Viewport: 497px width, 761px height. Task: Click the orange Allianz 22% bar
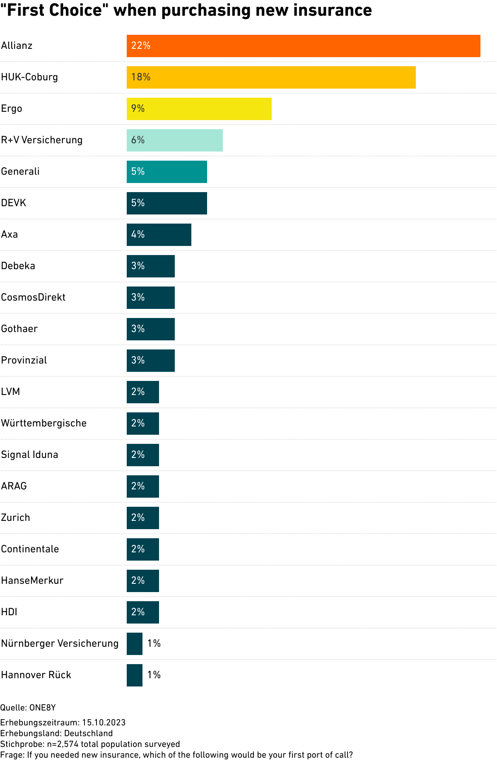tap(303, 46)
